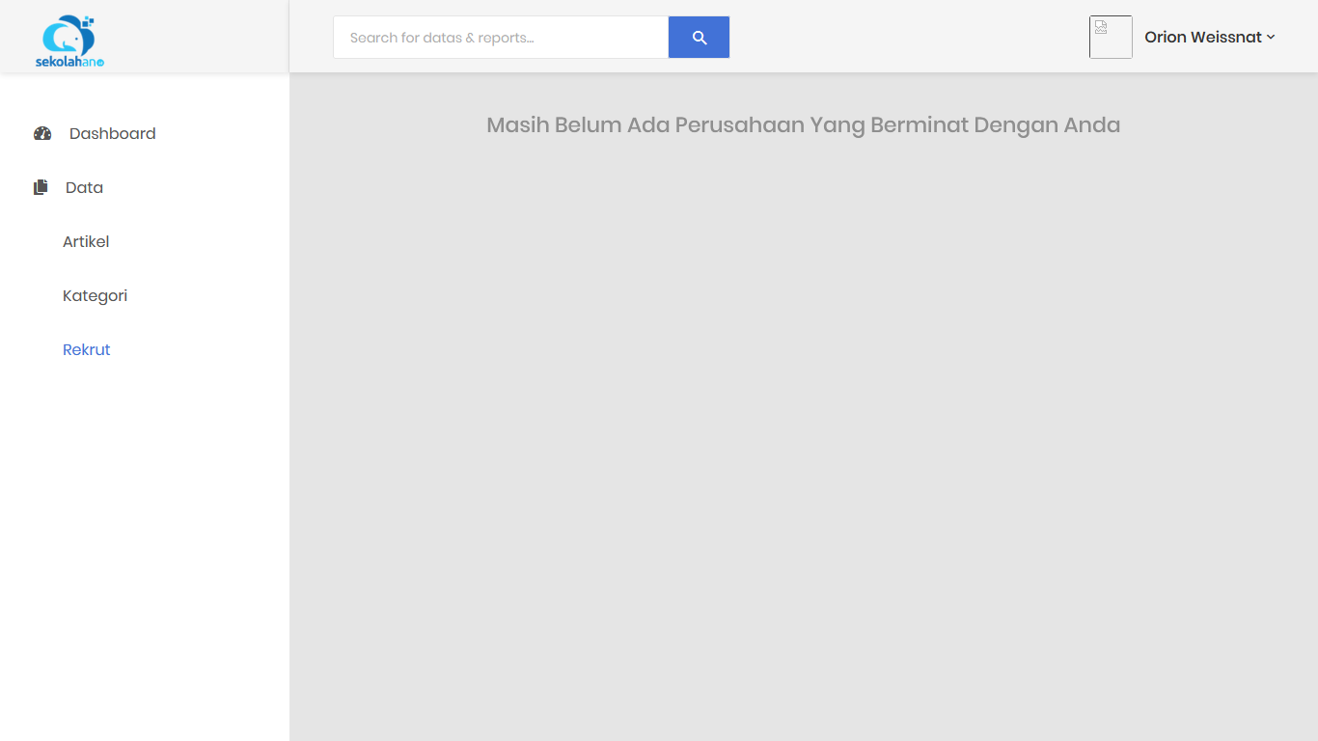Click the Dashboard speedometer icon

pyautogui.click(x=42, y=134)
